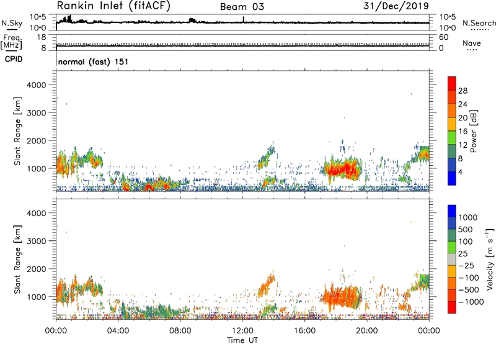Click the red bottom Velocity colorbar segment
This screenshot has width=496, height=344.
tap(452, 307)
